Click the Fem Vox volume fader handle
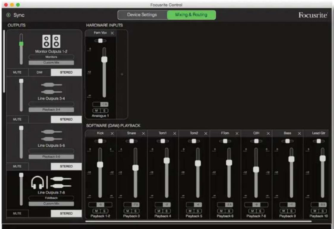This screenshot has width=334, height=229. (x=104, y=59)
